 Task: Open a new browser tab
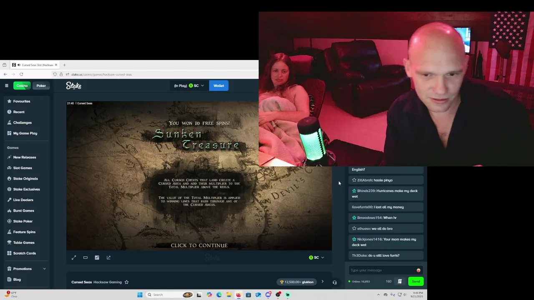coord(64,65)
